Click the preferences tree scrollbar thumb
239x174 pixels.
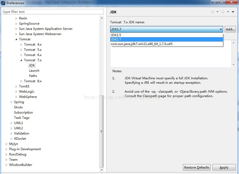pyautogui.click(x=102, y=132)
